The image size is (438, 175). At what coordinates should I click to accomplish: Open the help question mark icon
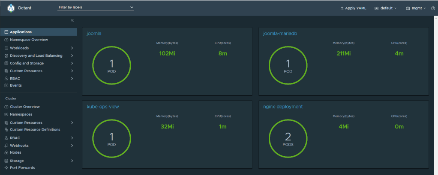click(x=433, y=8)
